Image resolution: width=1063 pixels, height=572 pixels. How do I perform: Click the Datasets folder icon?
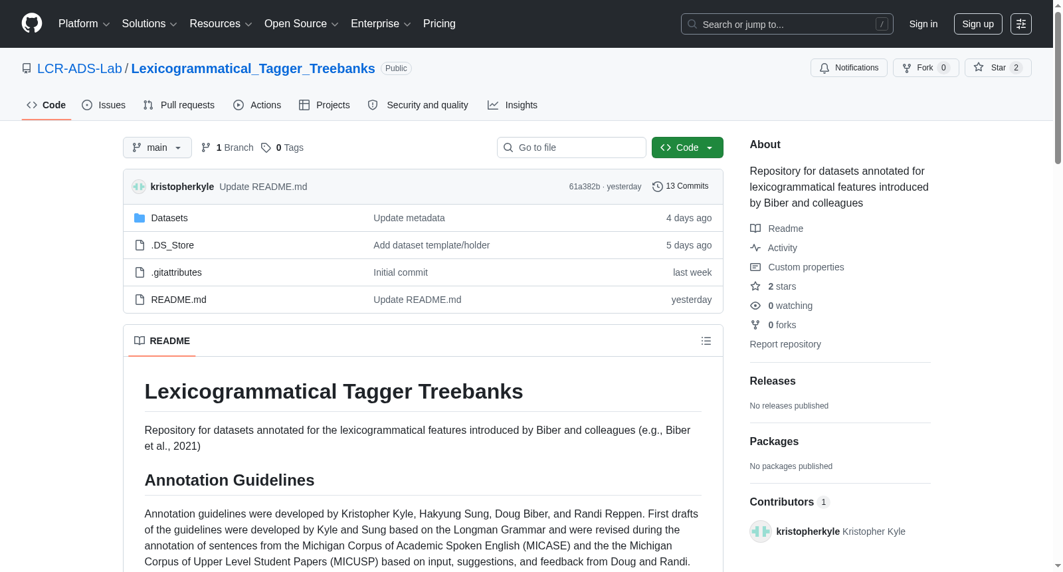coord(140,218)
